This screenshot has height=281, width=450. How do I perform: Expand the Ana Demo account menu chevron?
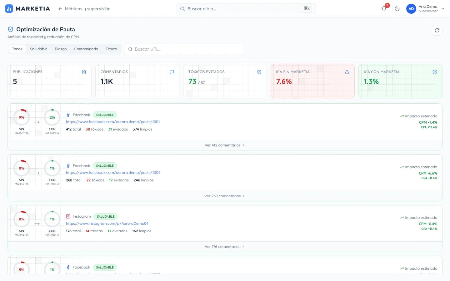tap(442, 9)
